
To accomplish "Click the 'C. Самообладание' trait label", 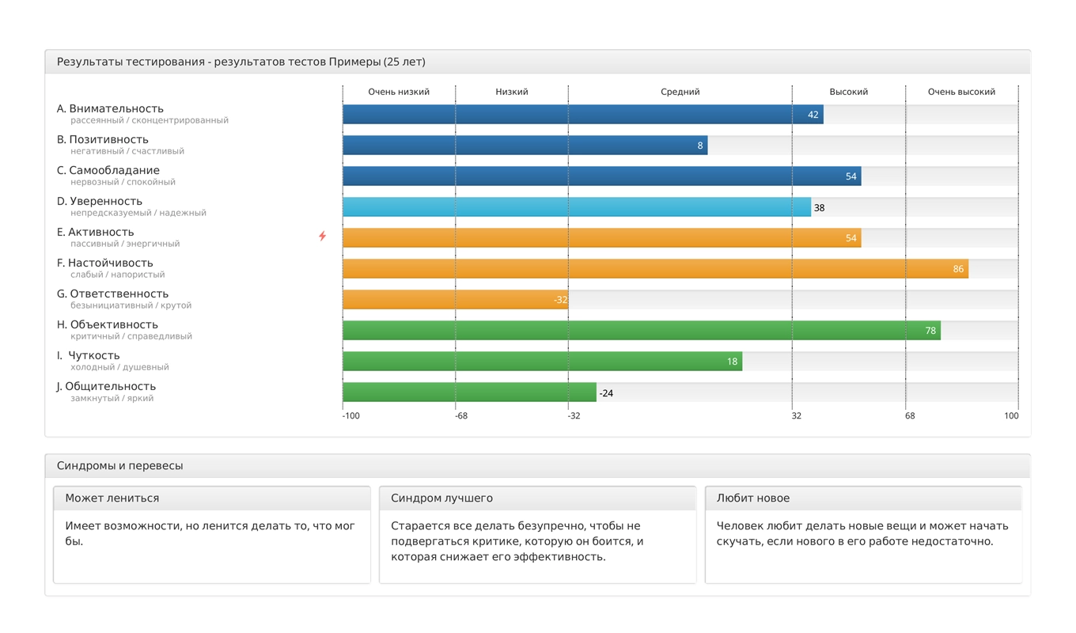I will (108, 170).
